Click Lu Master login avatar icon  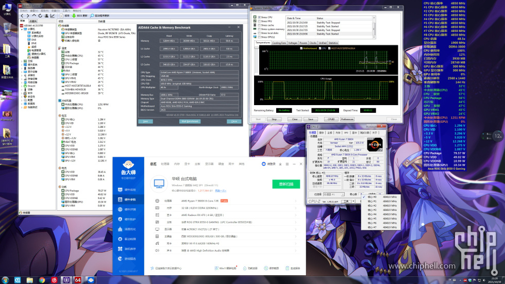pos(264,164)
